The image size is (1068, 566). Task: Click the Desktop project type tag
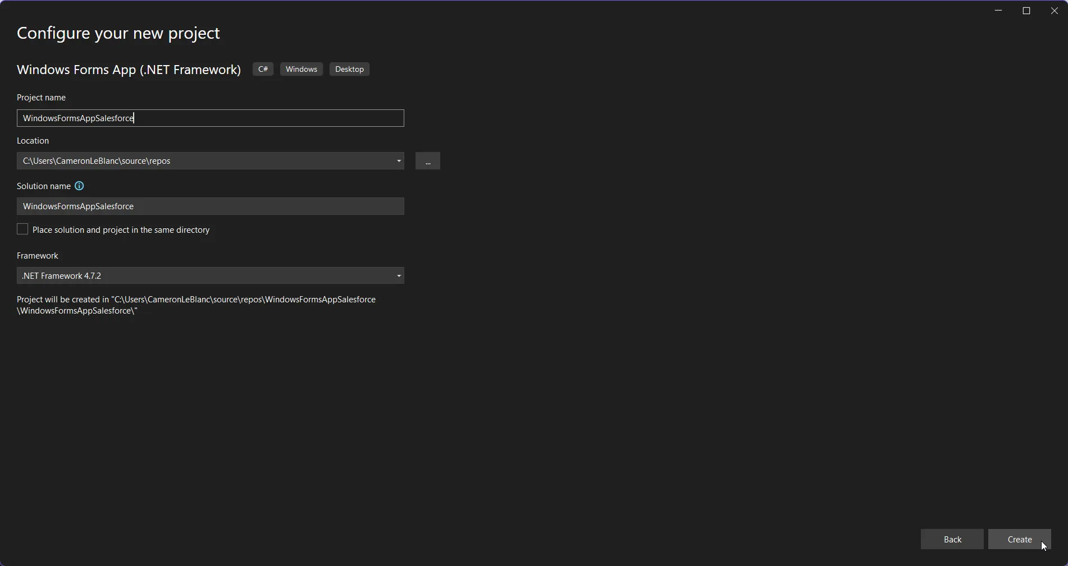349,70
